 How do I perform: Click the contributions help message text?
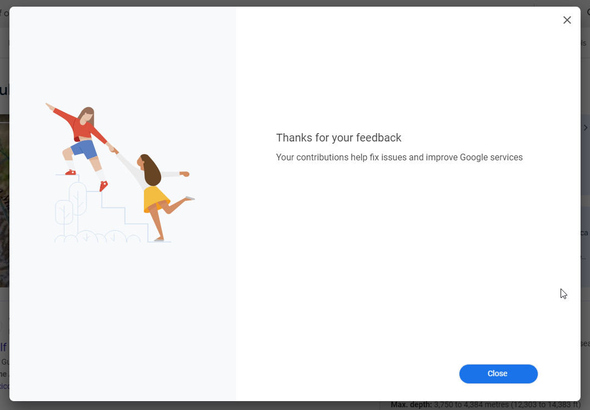coord(399,157)
